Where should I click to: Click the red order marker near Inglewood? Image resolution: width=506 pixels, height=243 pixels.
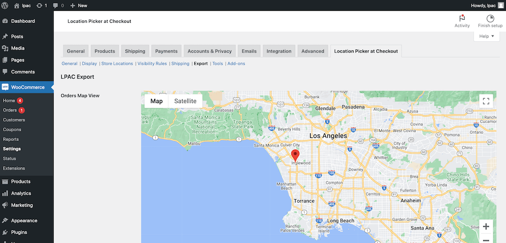pos(296,156)
